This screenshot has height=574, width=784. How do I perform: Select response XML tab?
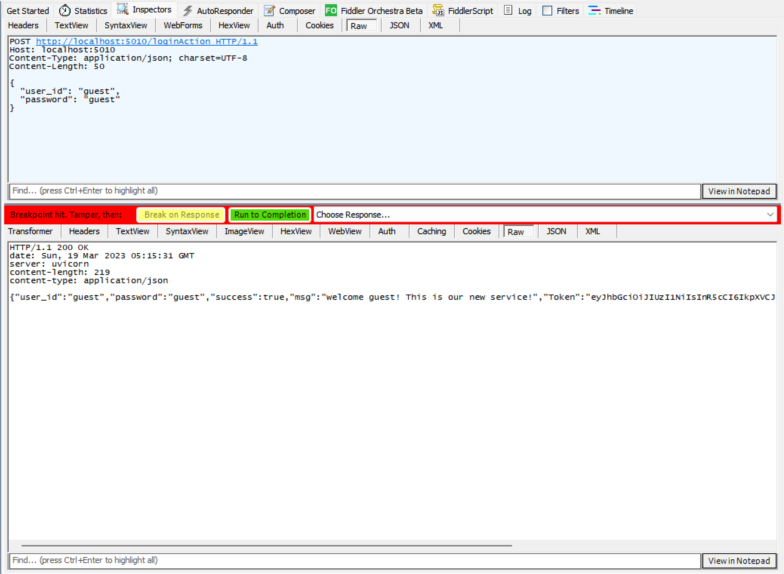[x=593, y=231]
